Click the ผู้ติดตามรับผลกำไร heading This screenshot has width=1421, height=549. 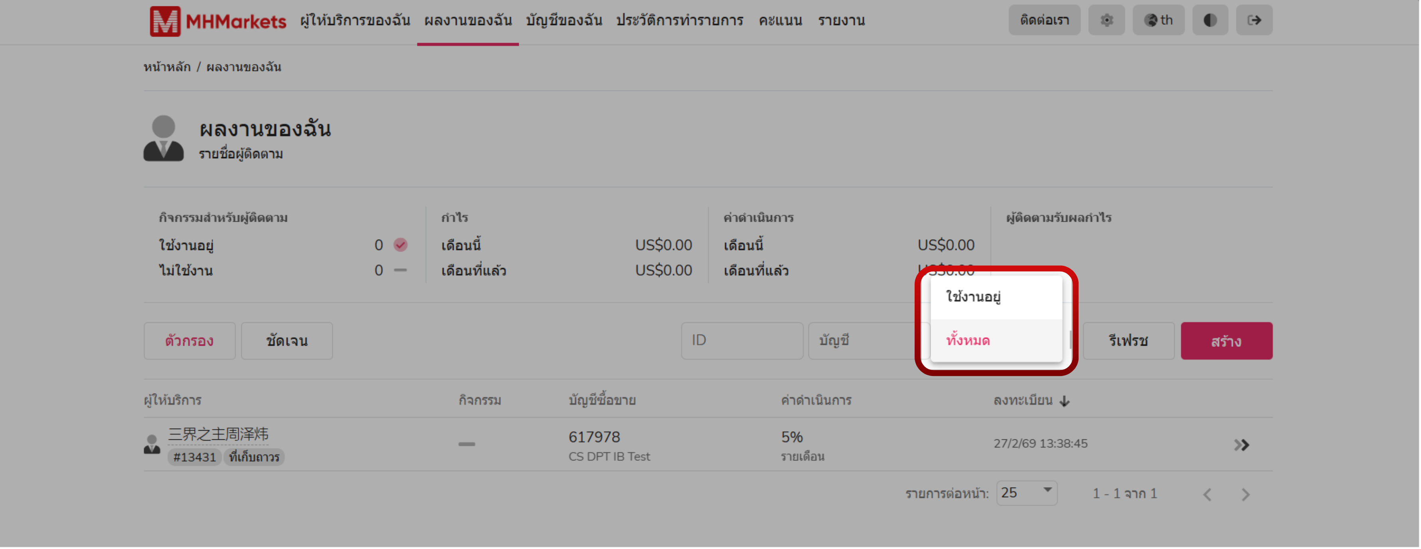(x=1059, y=218)
